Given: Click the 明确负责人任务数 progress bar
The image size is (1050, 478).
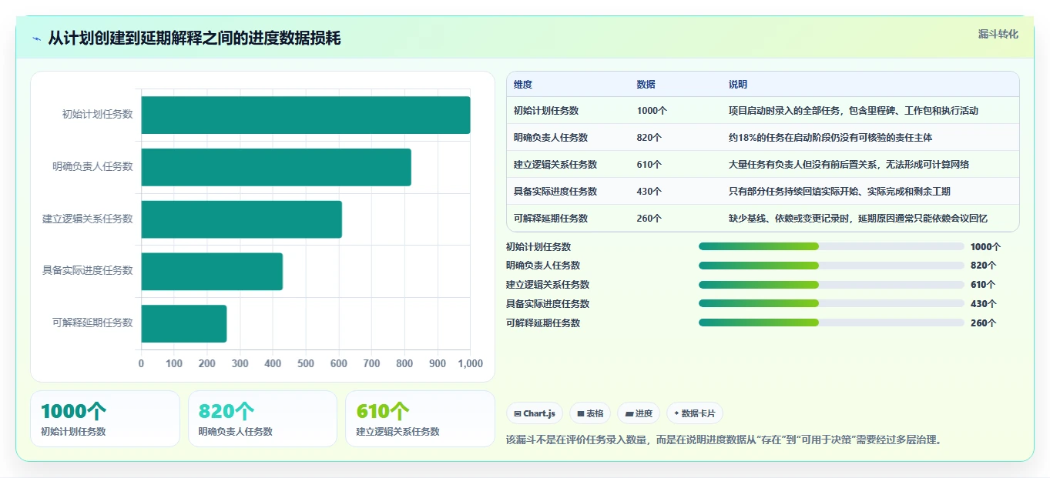Looking at the screenshot, I should [x=831, y=266].
